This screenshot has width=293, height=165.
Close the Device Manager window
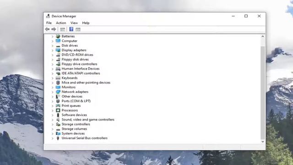click(259, 16)
